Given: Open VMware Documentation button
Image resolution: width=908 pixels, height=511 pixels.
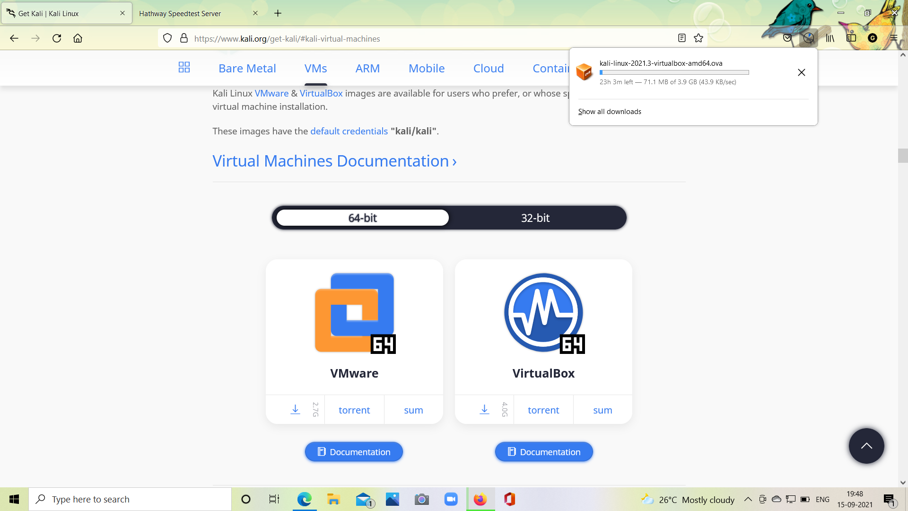Looking at the screenshot, I should [354, 452].
